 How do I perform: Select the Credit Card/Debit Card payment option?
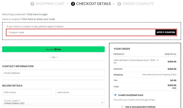(x=116, y=95)
